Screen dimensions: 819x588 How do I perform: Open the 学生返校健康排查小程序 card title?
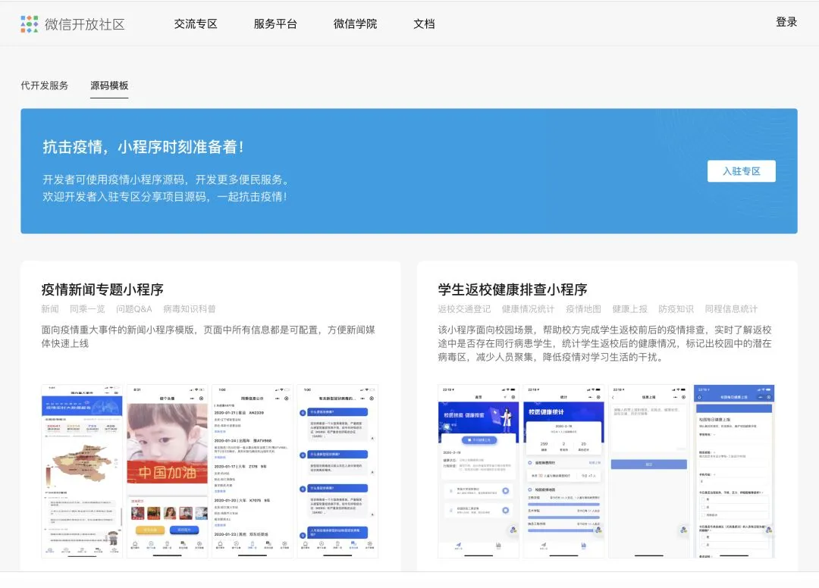click(x=513, y=289)
